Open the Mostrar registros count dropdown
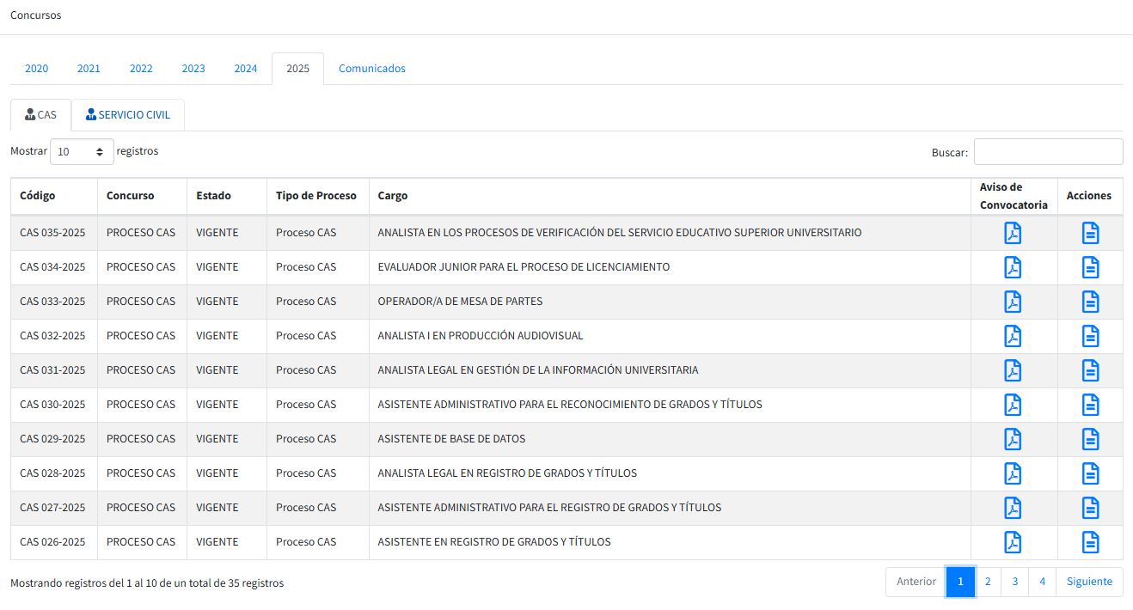The image size is (1133, 610). click(x=82, y=151)
